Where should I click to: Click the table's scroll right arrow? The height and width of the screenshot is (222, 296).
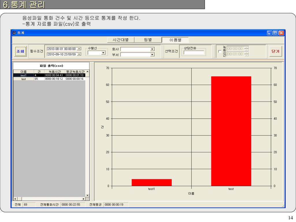pyautogui.click(x=84, y=199)
